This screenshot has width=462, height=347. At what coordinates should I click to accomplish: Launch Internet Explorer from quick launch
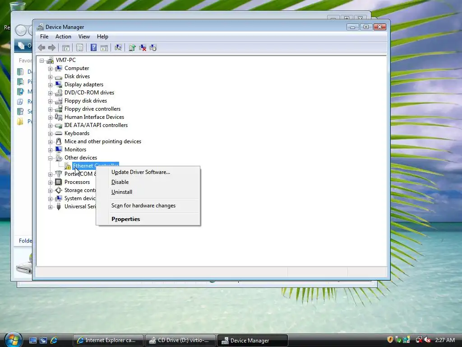(x=54, y=340)
